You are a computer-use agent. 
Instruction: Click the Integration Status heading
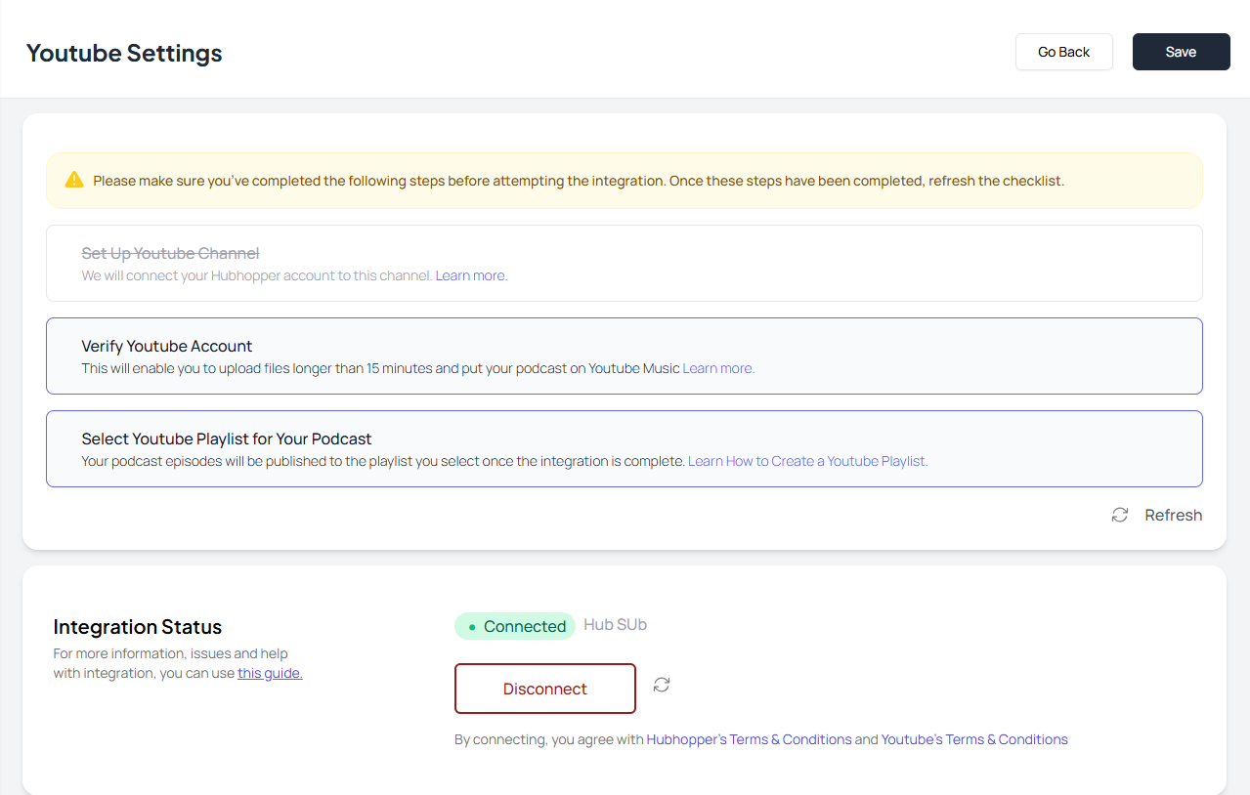(138, 627)
